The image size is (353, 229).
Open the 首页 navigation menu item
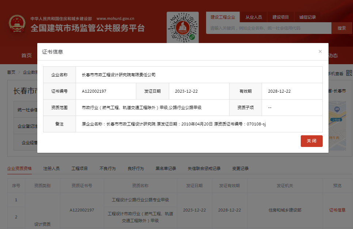(26, 55)
